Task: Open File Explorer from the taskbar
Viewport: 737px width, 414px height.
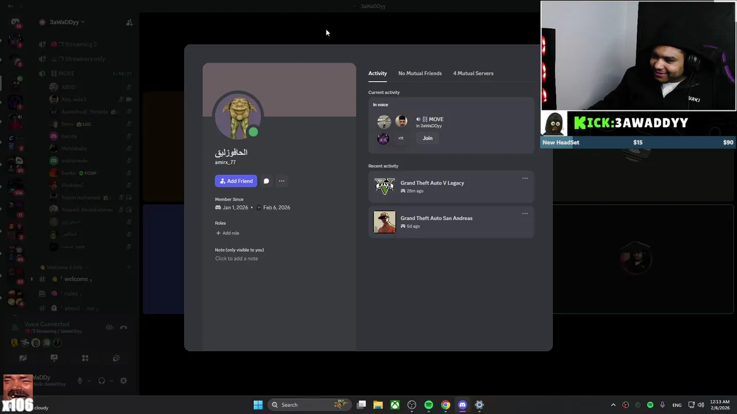Action: pos(378,405)
